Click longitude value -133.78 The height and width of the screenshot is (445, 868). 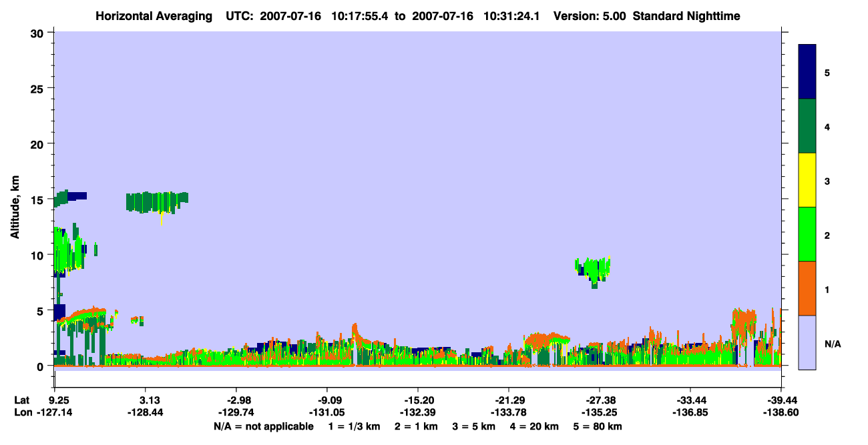tap(509, 413)
